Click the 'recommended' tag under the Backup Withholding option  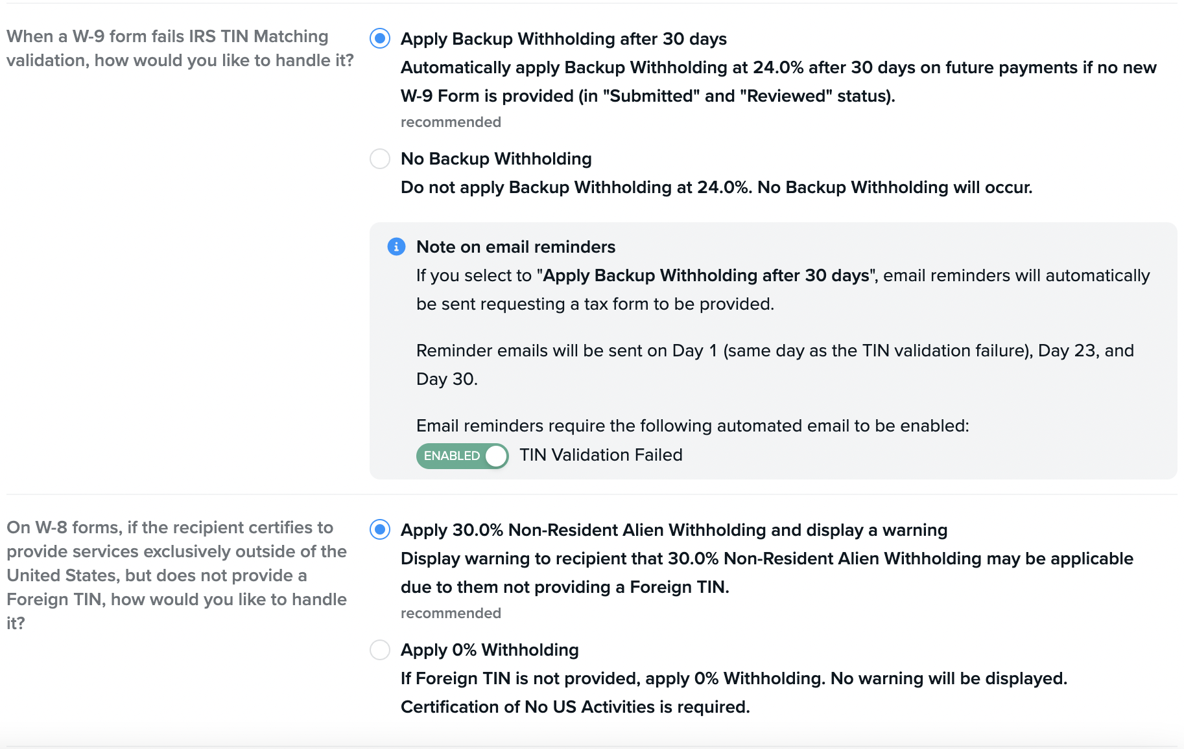click(x=451, y=122)
